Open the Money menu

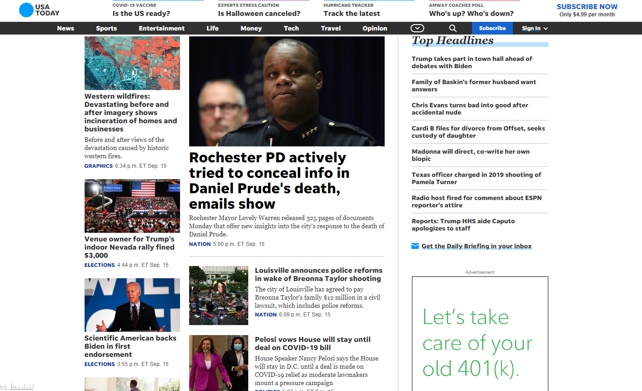click(x=251, y=28)
